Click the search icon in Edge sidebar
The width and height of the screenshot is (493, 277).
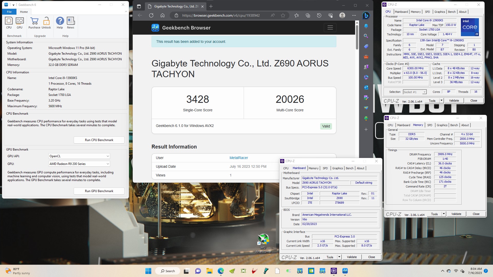tap(366, 36)
